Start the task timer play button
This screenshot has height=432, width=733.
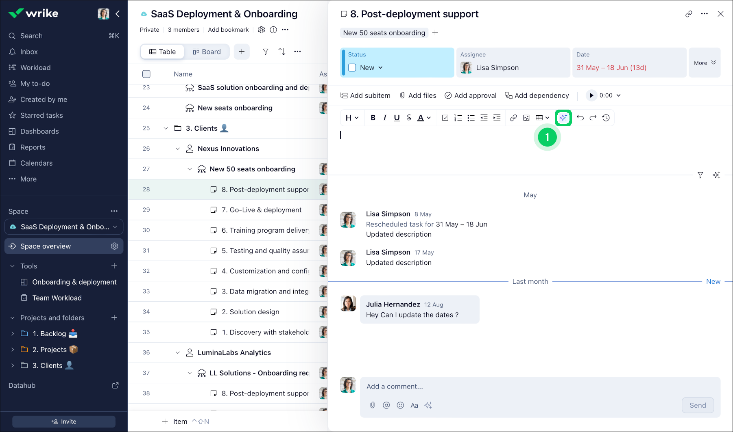coord(591,95)
